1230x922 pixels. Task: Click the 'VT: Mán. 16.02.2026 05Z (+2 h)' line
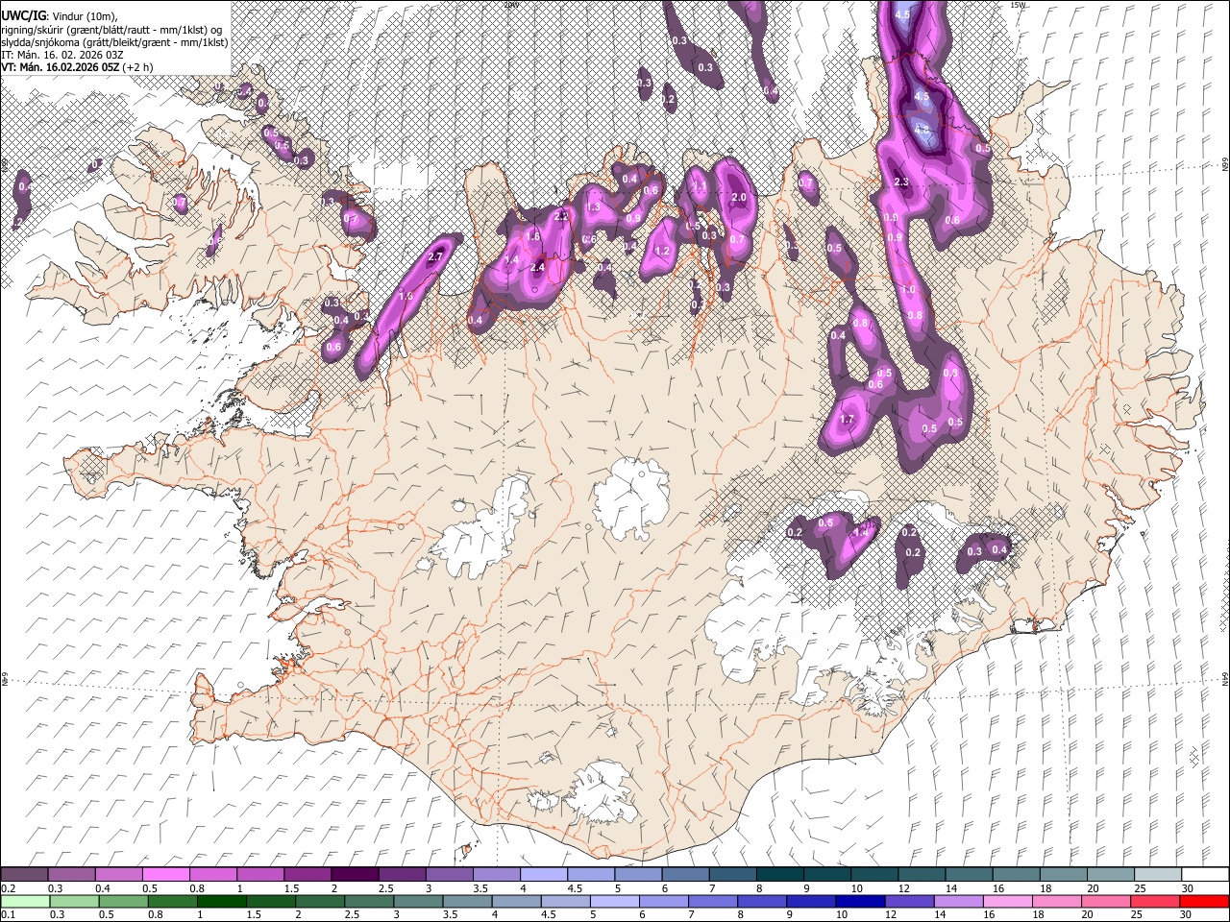pyautogui.click(x=77, y=67)
